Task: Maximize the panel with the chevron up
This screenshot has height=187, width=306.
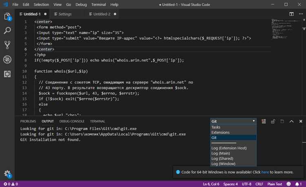Action: click(x=291, y=121)
